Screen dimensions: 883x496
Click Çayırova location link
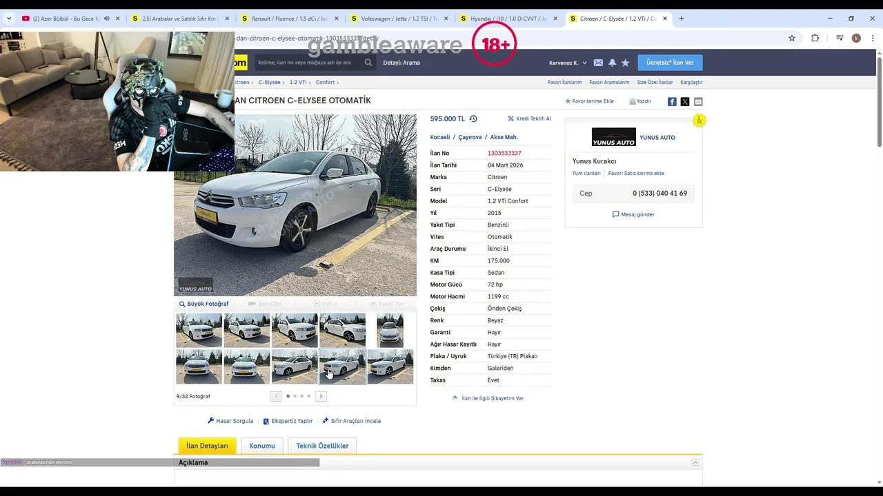tap(470, 137)
